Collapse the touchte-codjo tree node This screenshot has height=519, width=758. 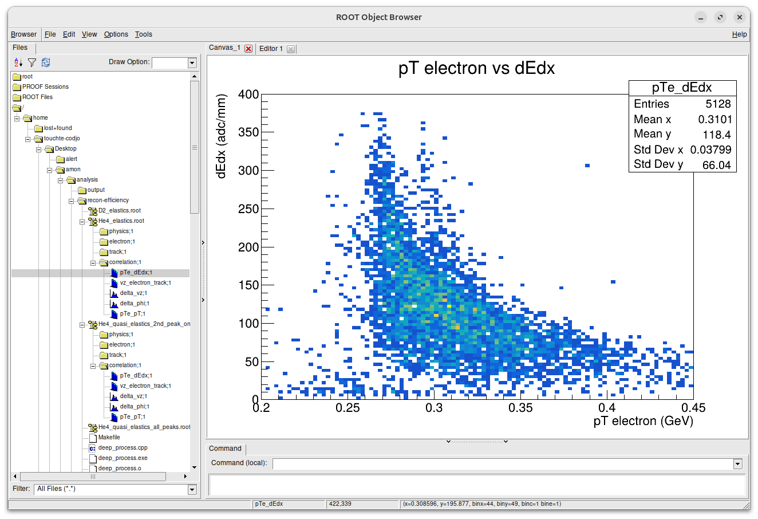coord(27,139)
